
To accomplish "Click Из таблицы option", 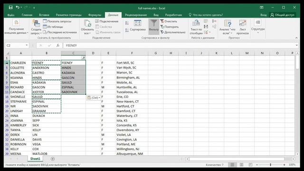I will 53,27.
